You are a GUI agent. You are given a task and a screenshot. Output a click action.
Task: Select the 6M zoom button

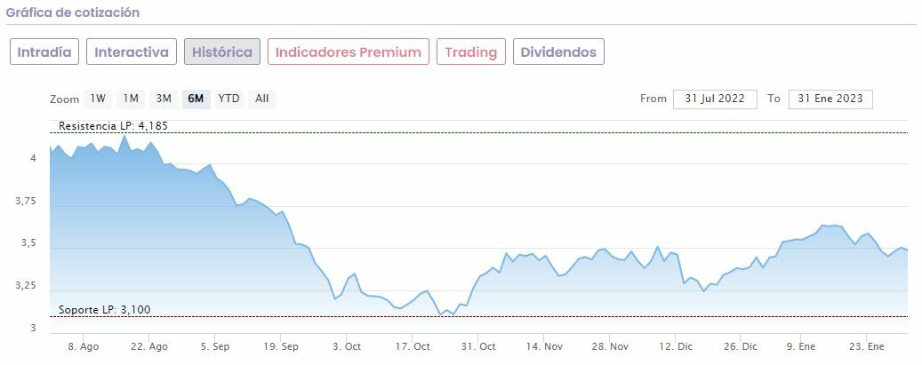(196, 99)
